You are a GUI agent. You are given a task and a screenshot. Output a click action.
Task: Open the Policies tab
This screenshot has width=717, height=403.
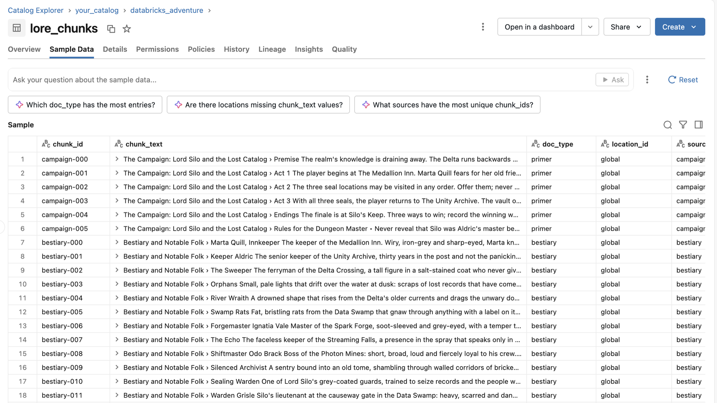point(201,49)
